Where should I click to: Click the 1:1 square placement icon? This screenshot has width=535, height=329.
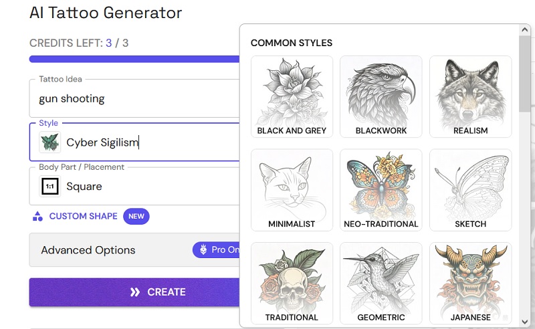tap(49, 187)
